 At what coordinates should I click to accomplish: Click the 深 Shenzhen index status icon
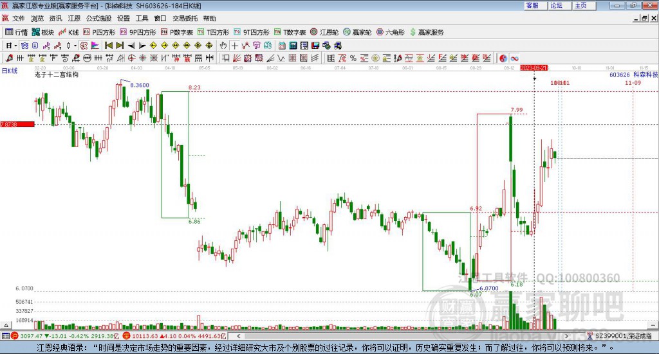click(x=126, y=336)
